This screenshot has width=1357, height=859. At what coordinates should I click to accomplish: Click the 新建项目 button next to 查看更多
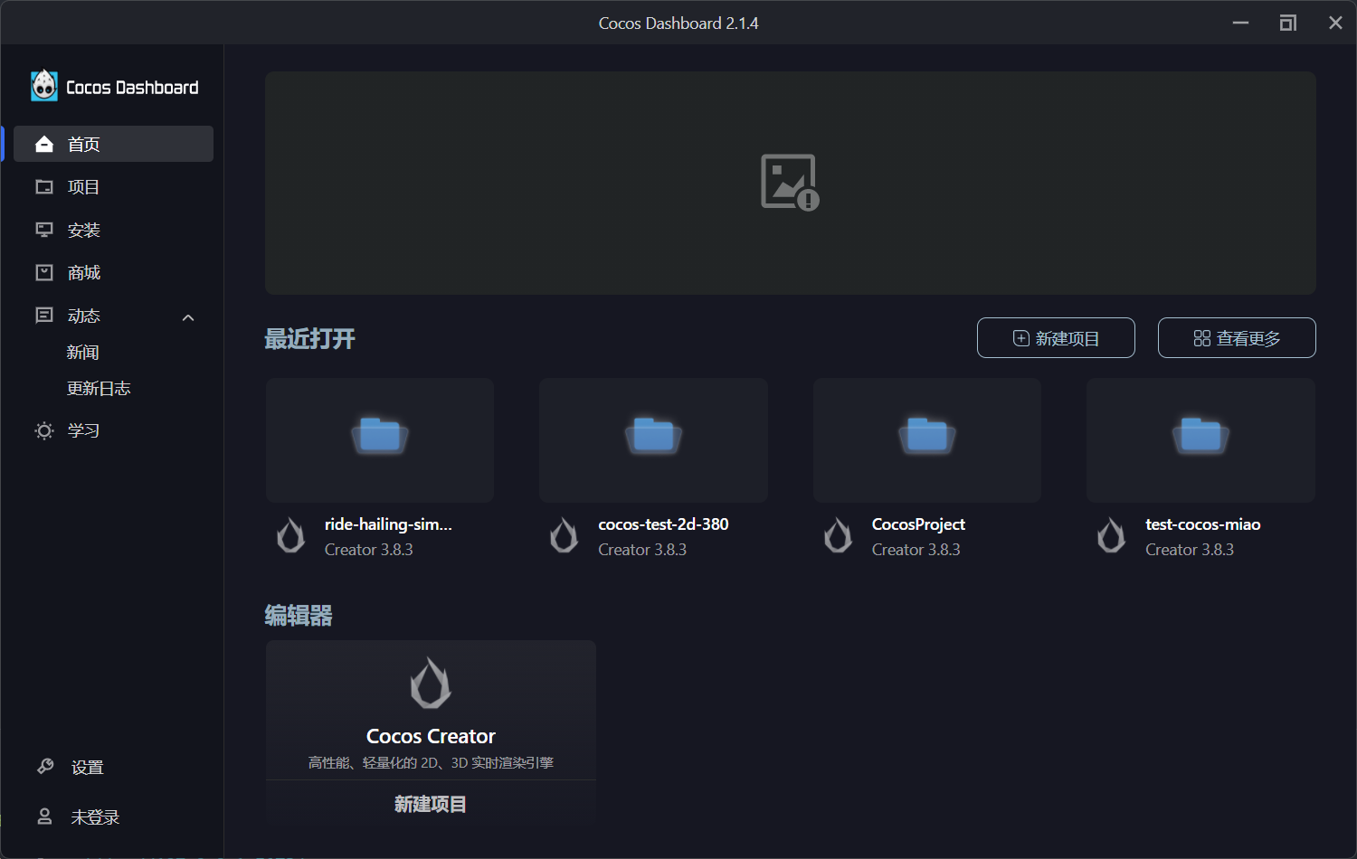click(1056, 338)
